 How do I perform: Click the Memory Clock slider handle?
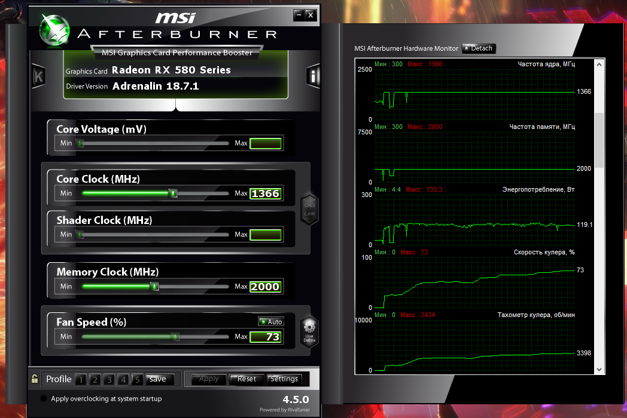point(154,286)
